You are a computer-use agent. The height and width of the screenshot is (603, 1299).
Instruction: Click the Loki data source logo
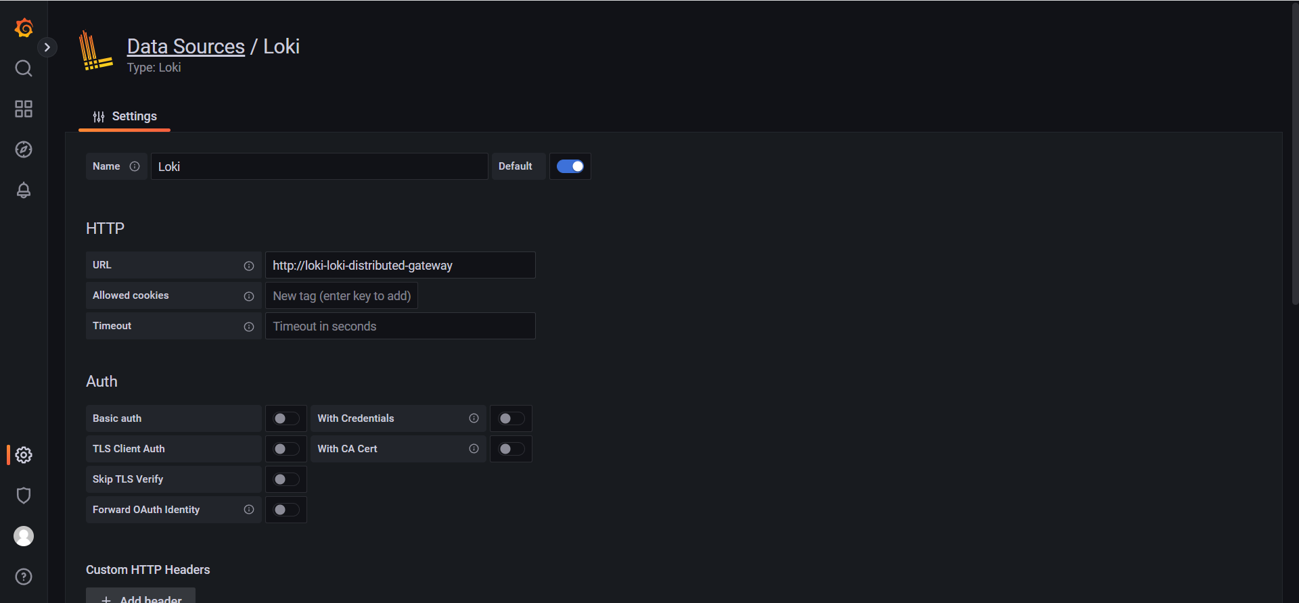coord(95,51)
